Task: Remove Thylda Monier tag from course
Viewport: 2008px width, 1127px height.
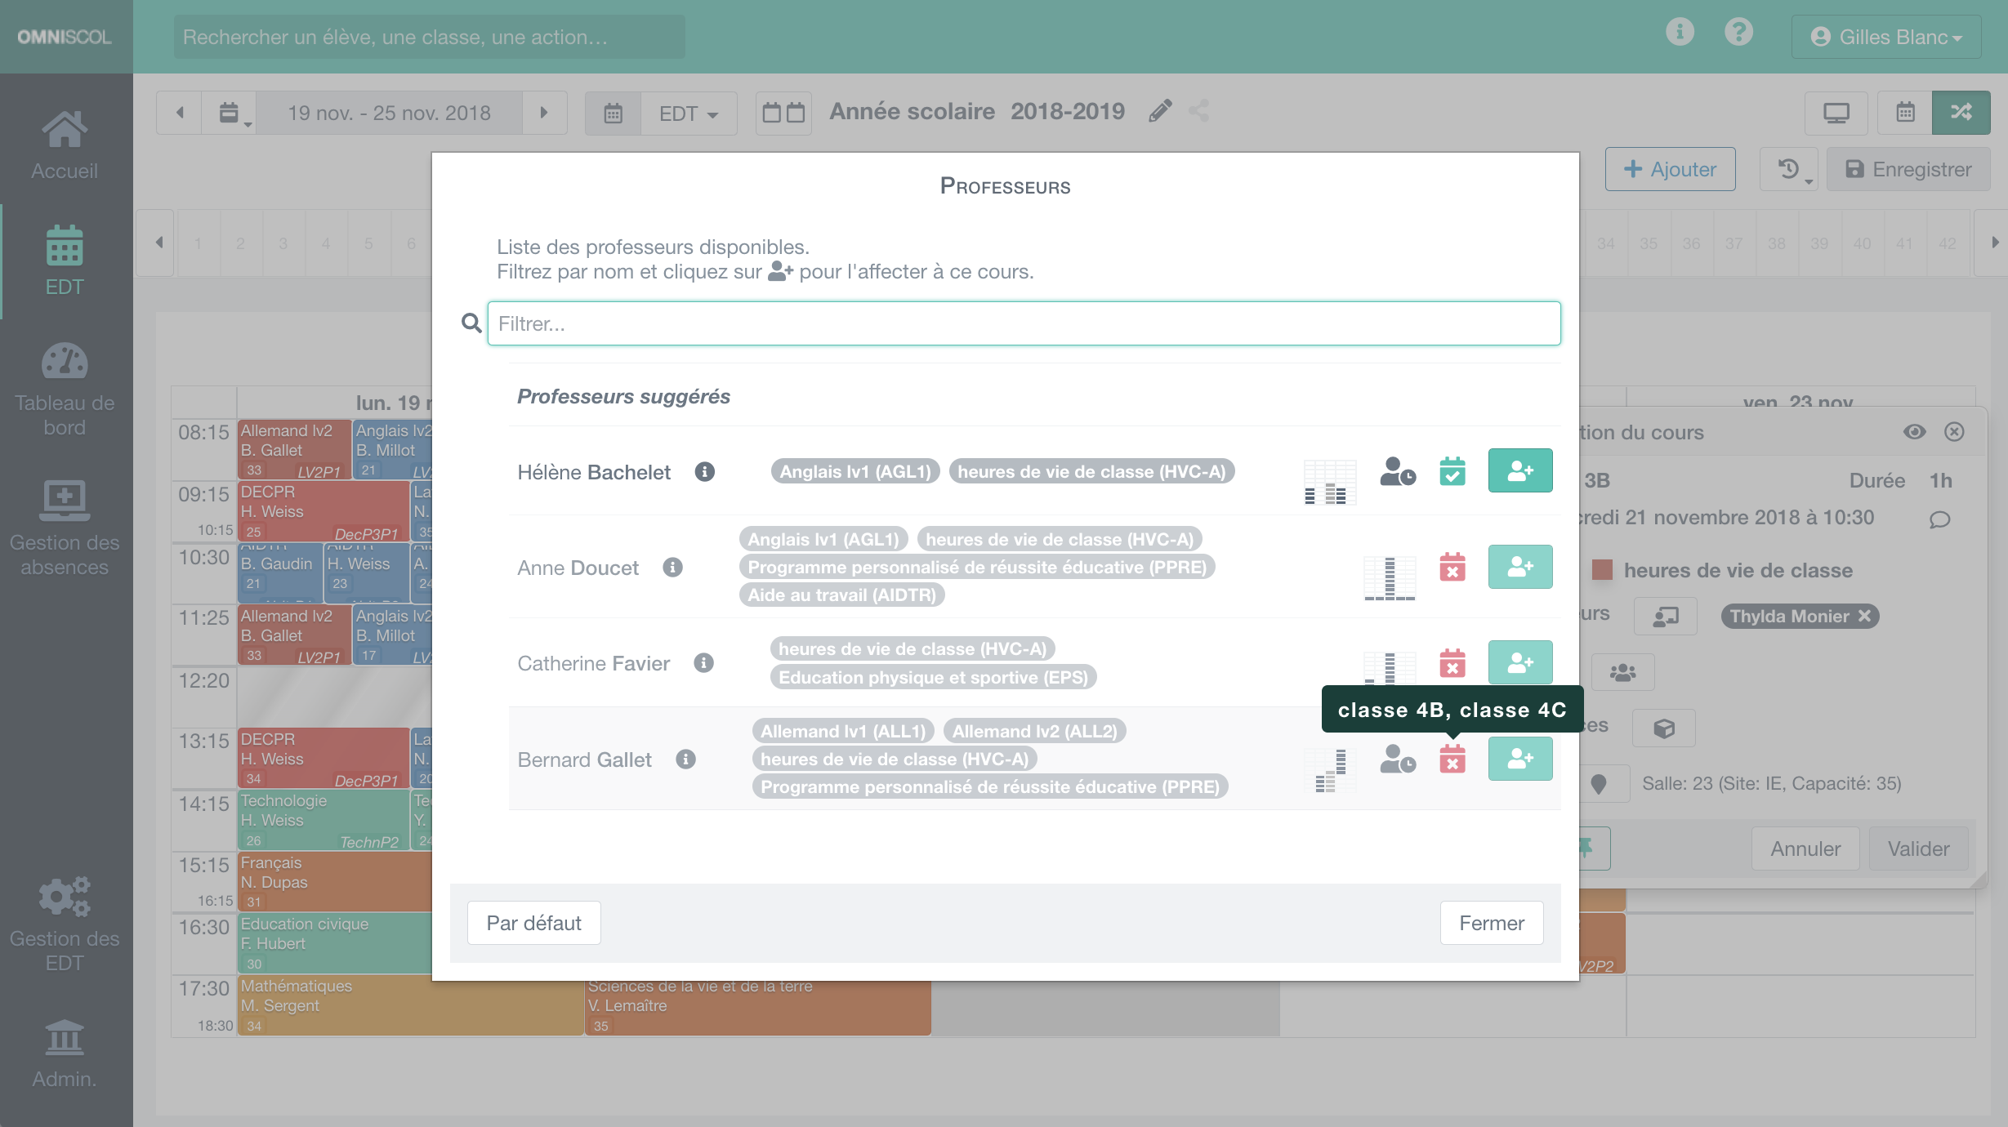Action: tap(1865, 616)
